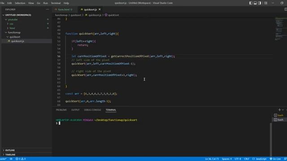The width and height of the screenshot is (287, 161).
Task: Click the synchronize changes icon
Action: 11,159
